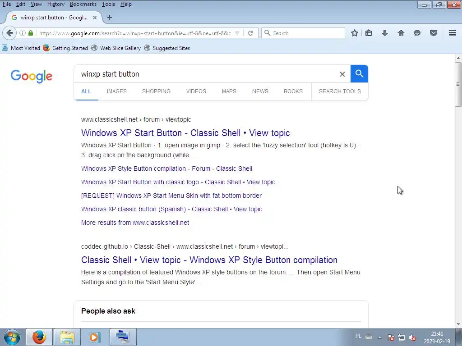Screen dimensions: 462x346
Task: Open Windows XP Style Button compilation - Forum link
Action: [166, 168]
